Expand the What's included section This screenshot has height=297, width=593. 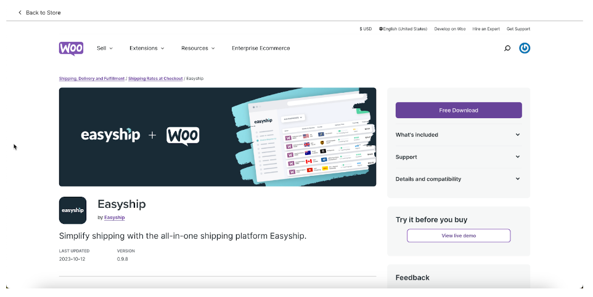[x=459, y=135]
